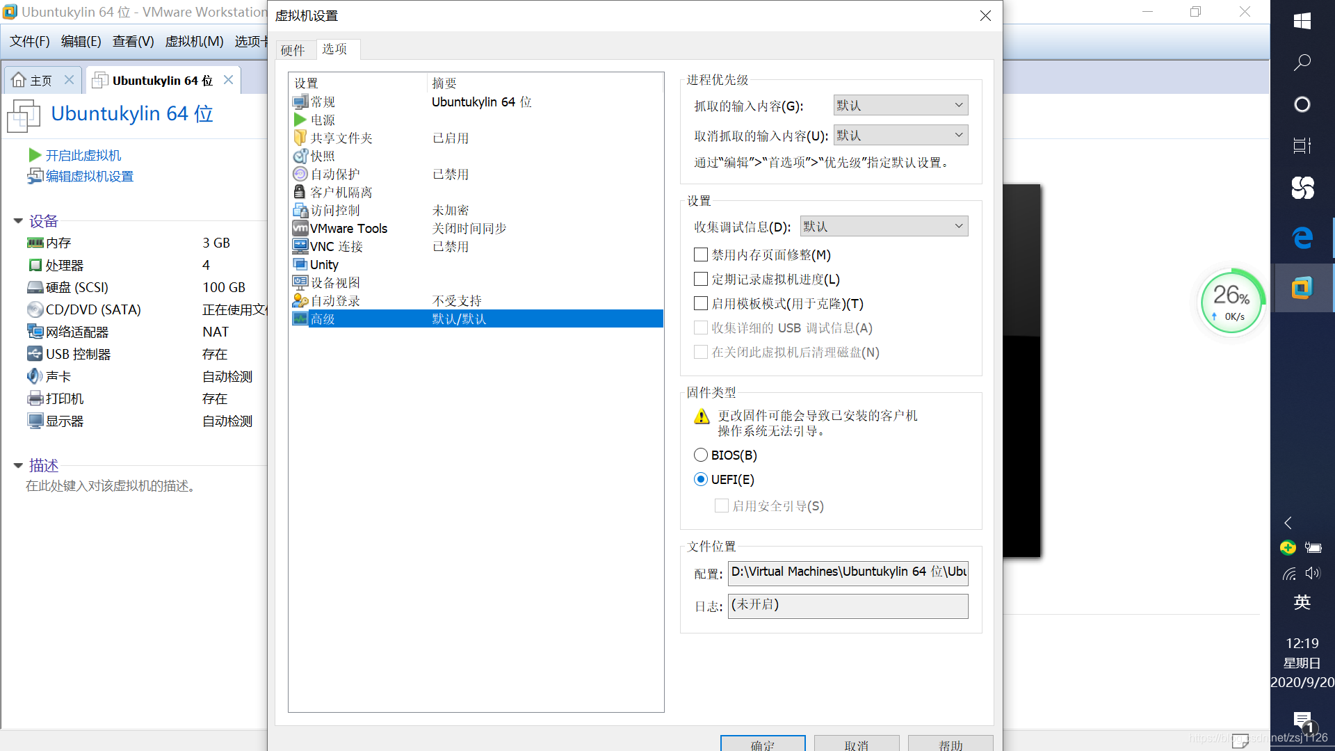
Task: Open the action center notifications icon
Action: pyautogui.click(x=1302, y=721)
